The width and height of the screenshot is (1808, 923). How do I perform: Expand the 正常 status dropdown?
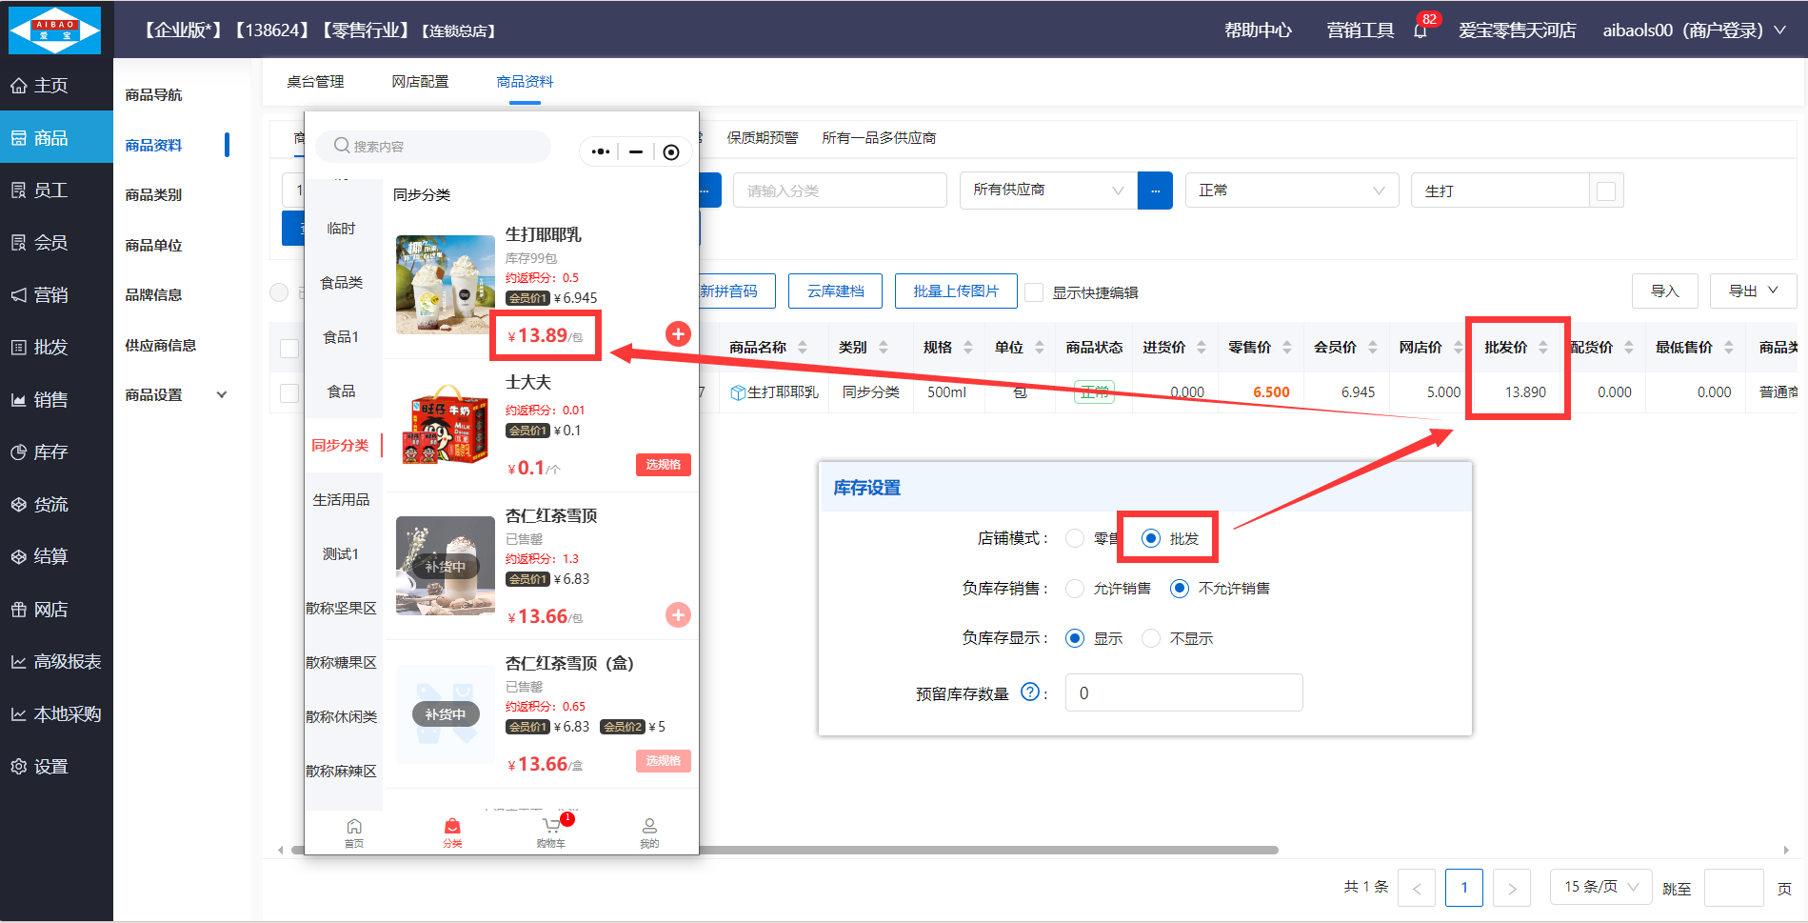click(1291, 191)
